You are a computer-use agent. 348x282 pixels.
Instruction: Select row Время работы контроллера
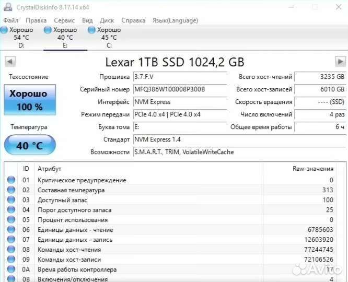coord(170,269)
